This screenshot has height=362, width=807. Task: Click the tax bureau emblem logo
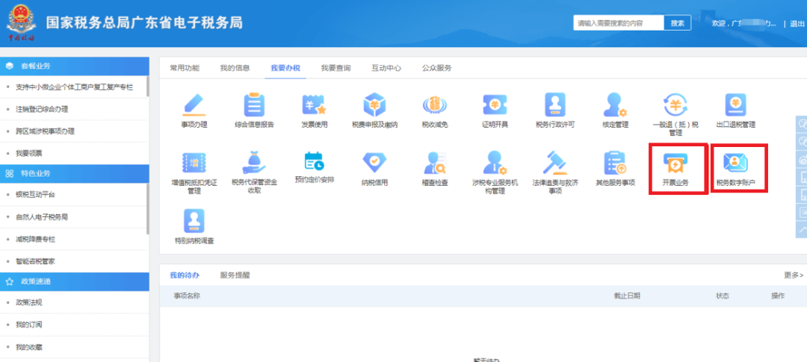tap(21, 22)
